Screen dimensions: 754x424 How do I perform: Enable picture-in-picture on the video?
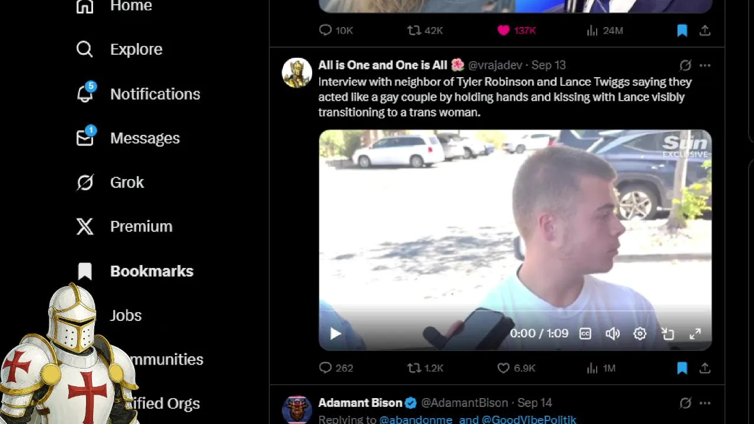point(667,334)
